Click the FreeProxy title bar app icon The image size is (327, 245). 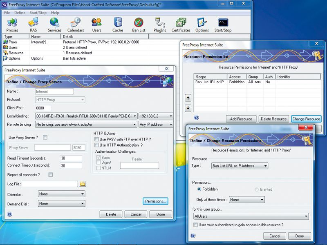[x=4, y=4]
